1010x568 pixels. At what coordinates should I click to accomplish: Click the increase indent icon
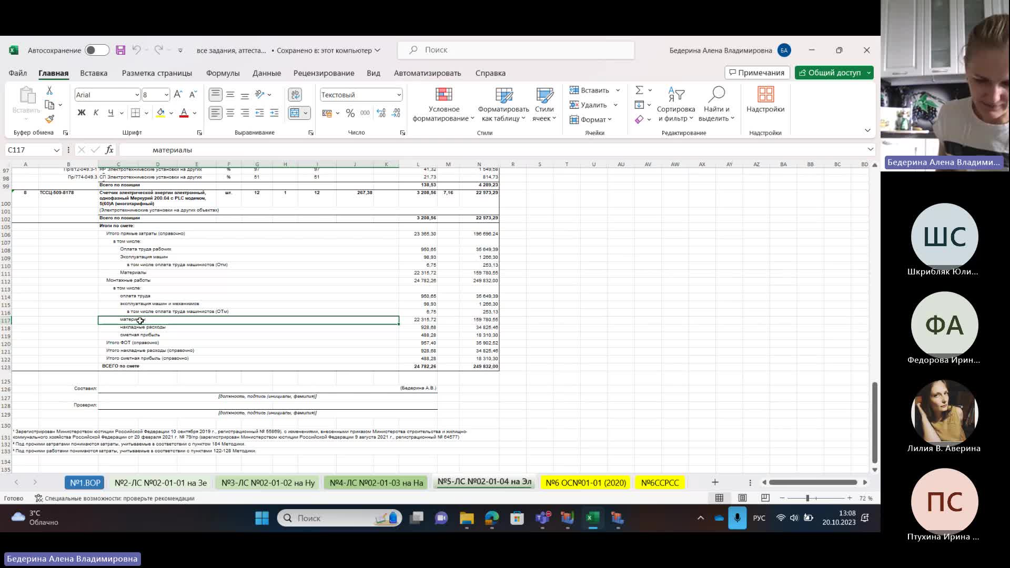click(x=274, y=113)
